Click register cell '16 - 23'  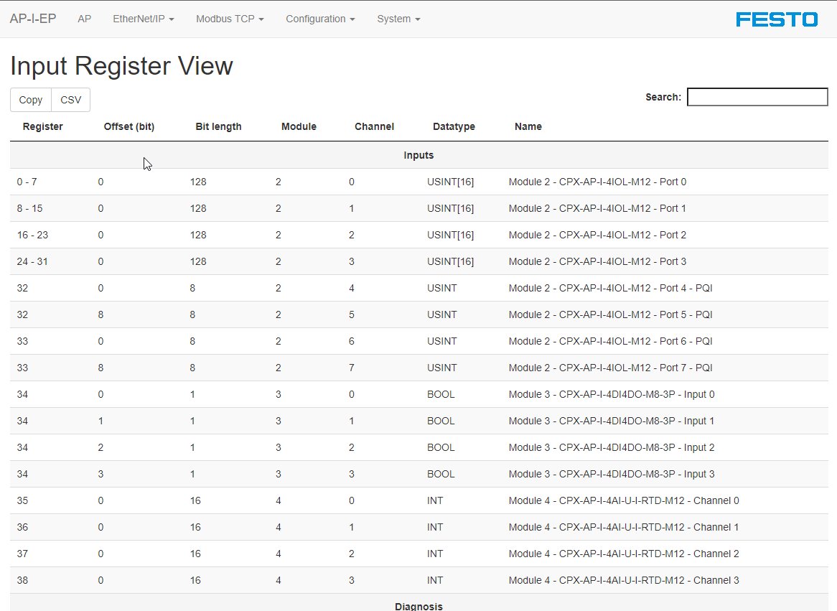coord(32,235)
